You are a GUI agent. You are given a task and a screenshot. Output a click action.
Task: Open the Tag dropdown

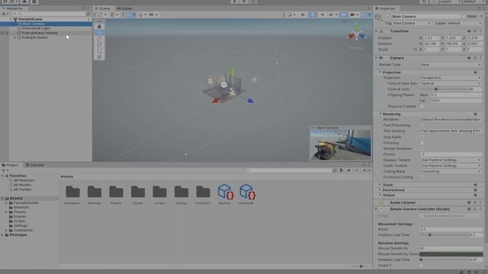pyautogui.click(x=412, y=23)
